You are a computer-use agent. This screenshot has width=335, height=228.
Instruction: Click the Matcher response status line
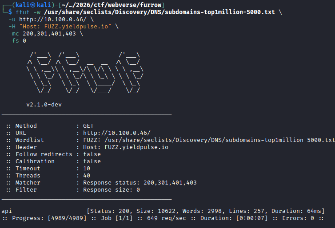136,183
